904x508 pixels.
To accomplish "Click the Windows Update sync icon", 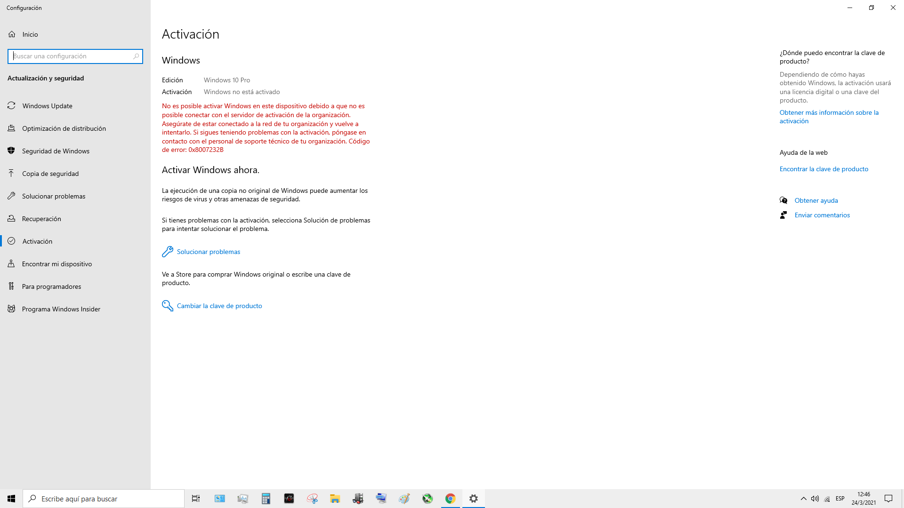I will (12, 106).
